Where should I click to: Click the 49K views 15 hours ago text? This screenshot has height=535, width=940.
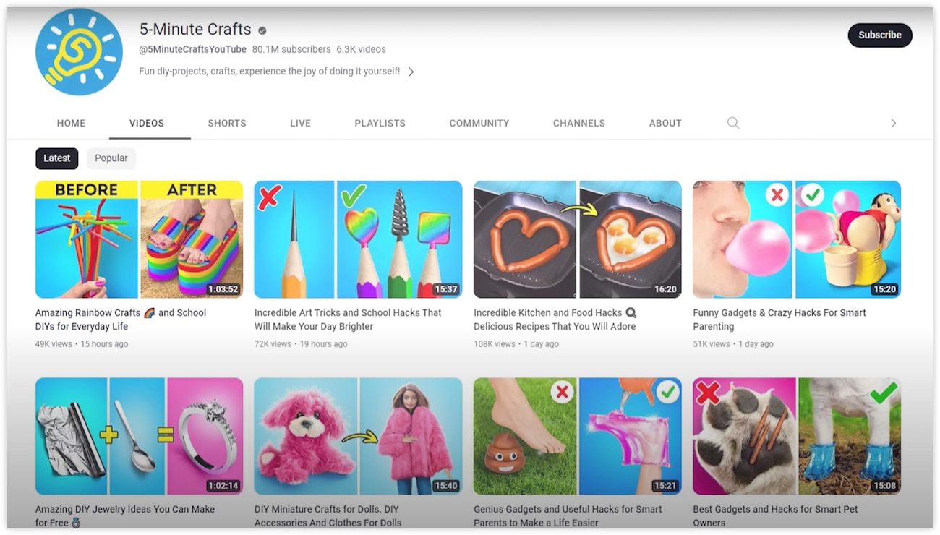pyautogui.click(x=82, y=344)
